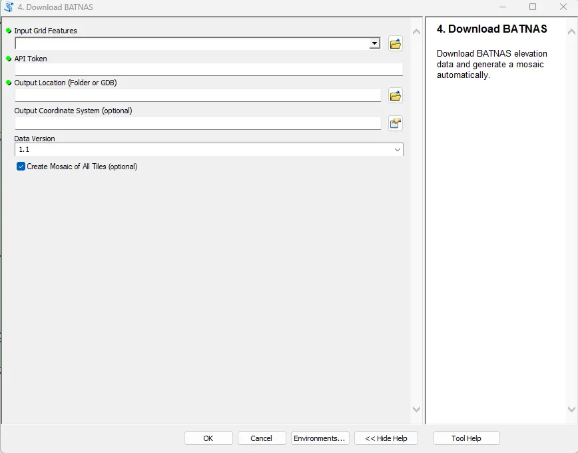Open the Tool Help documentation
Screen dimensions: 578x453
point(466,438)
